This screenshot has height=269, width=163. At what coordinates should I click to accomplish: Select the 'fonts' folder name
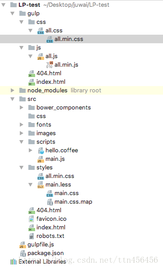click(44, 125)
